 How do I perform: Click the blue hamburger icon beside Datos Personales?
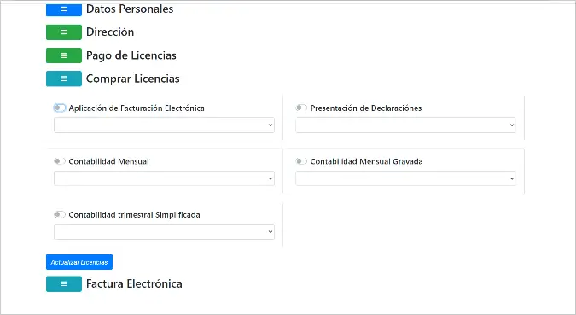64,10
